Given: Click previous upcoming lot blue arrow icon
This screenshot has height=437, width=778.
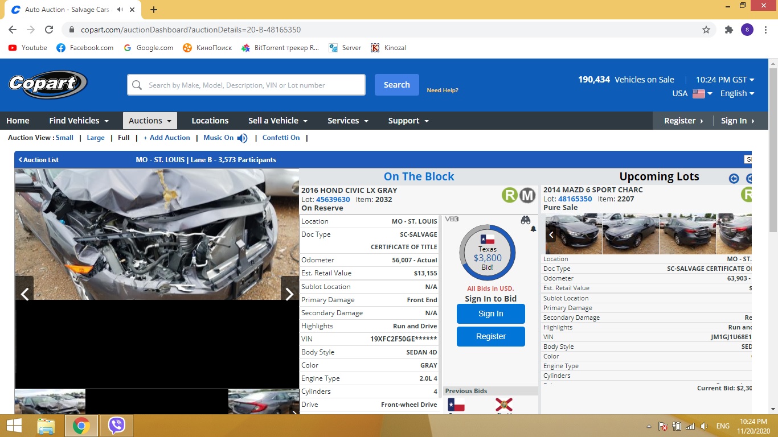Looking at the screenshot, I should coord(734,179).
